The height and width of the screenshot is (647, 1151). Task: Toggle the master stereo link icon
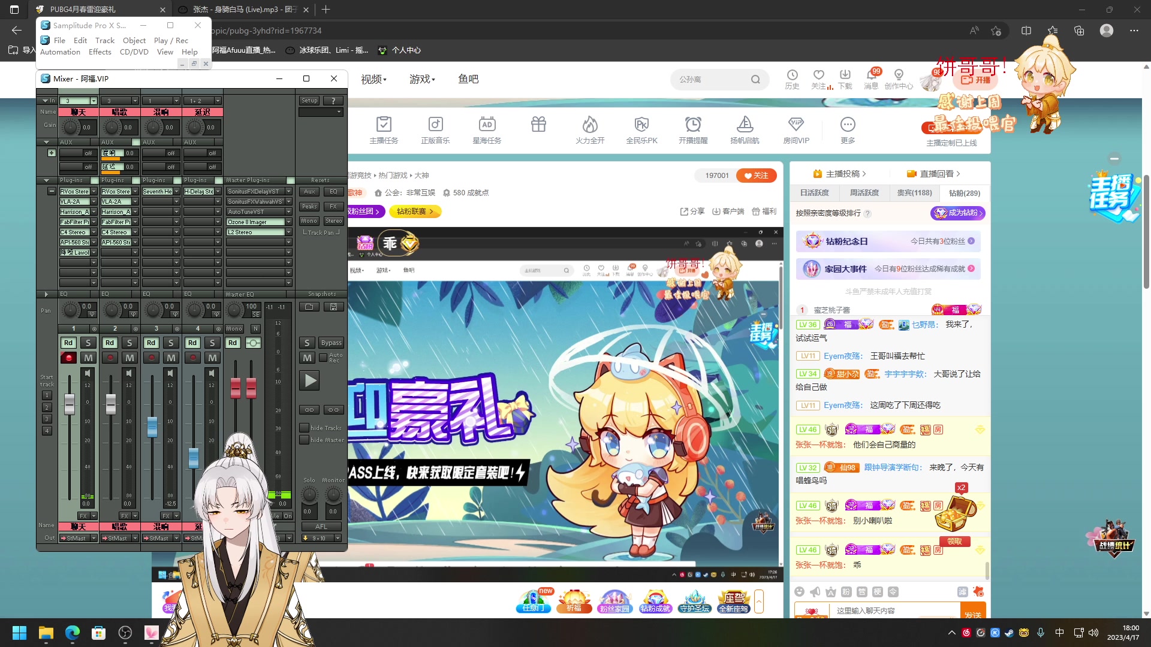[254, 343]
